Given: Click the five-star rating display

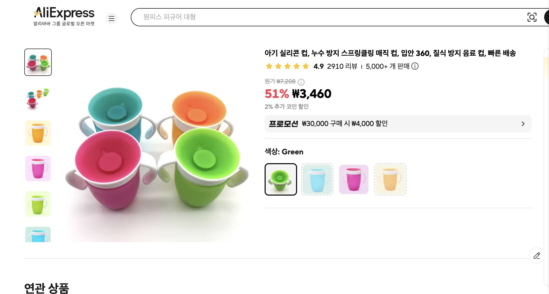Looking at the screenshot, I should (287, 66).
